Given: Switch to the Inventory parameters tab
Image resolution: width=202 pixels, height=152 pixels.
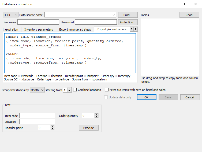Looking at the screenshot, I should [x=39, y=29].
